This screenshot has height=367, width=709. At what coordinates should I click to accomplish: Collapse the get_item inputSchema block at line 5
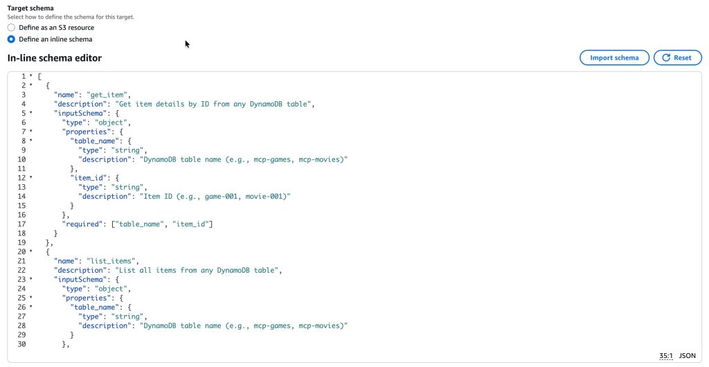pos(30,113)
